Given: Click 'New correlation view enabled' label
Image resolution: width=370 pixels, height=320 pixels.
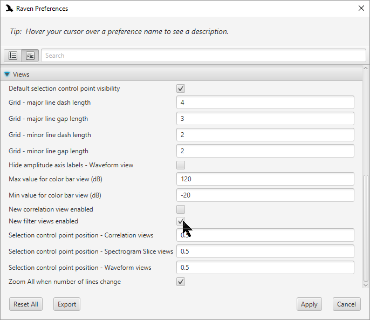Looking at the screenshot, I should click(51, 209).
